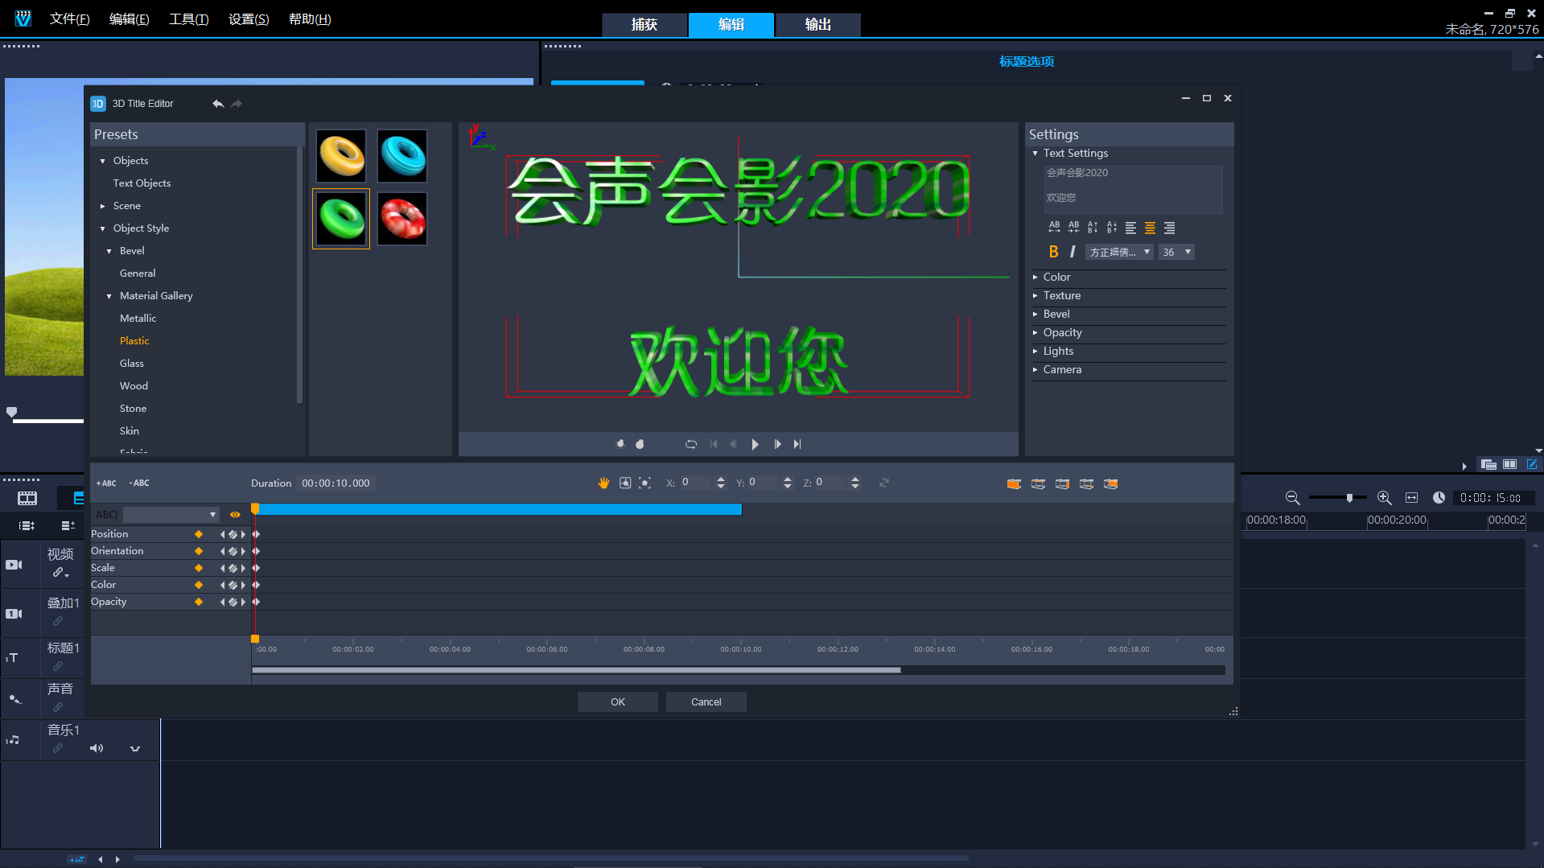Viewport: 1544px width, 868px height.
Task: Click OK to confirm the 3D title
Action: (x=618, y=701)
